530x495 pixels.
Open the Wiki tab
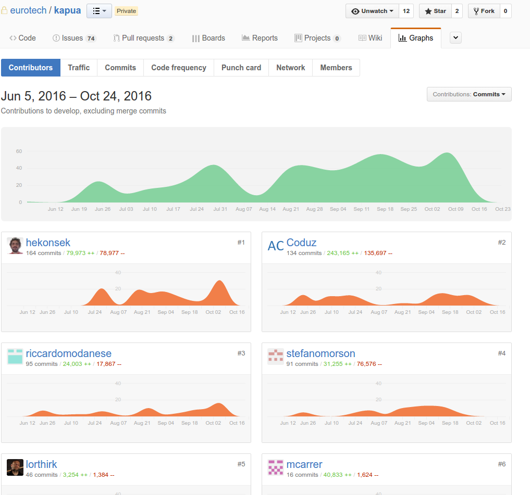370,38
